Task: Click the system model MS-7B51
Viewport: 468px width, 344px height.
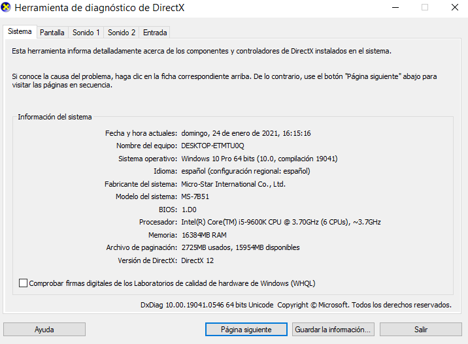Action: click(x=195, y=196)
